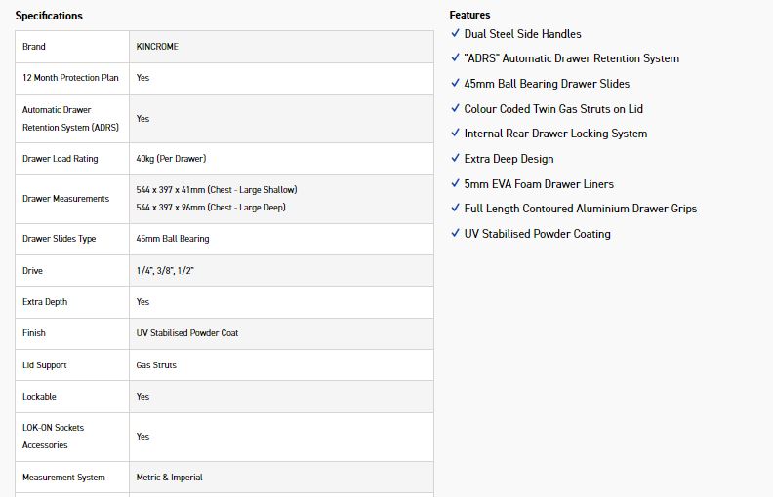
Task: Click the checkmark next to Extra Deep Design
Action: coord(455,158)
